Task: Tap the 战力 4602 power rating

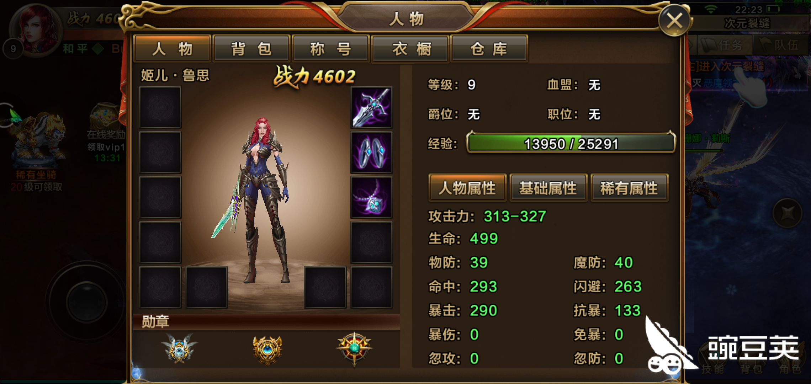Action: coord(314,77)
